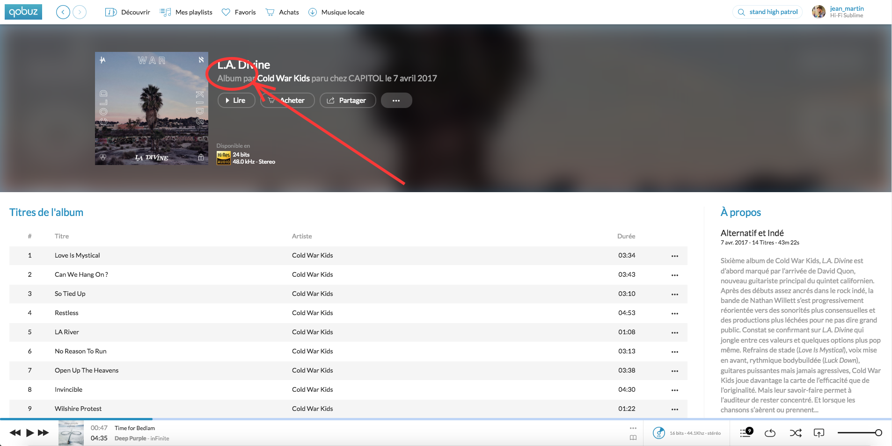Adjust the volume slider
892x446 pixels.
(x=860, y=433)
